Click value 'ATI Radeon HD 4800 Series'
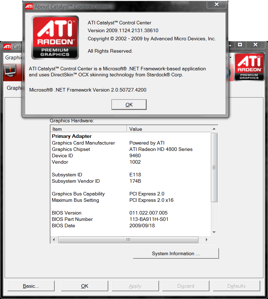The width and height of the screenshot is (268, 299). coord(161,149)
